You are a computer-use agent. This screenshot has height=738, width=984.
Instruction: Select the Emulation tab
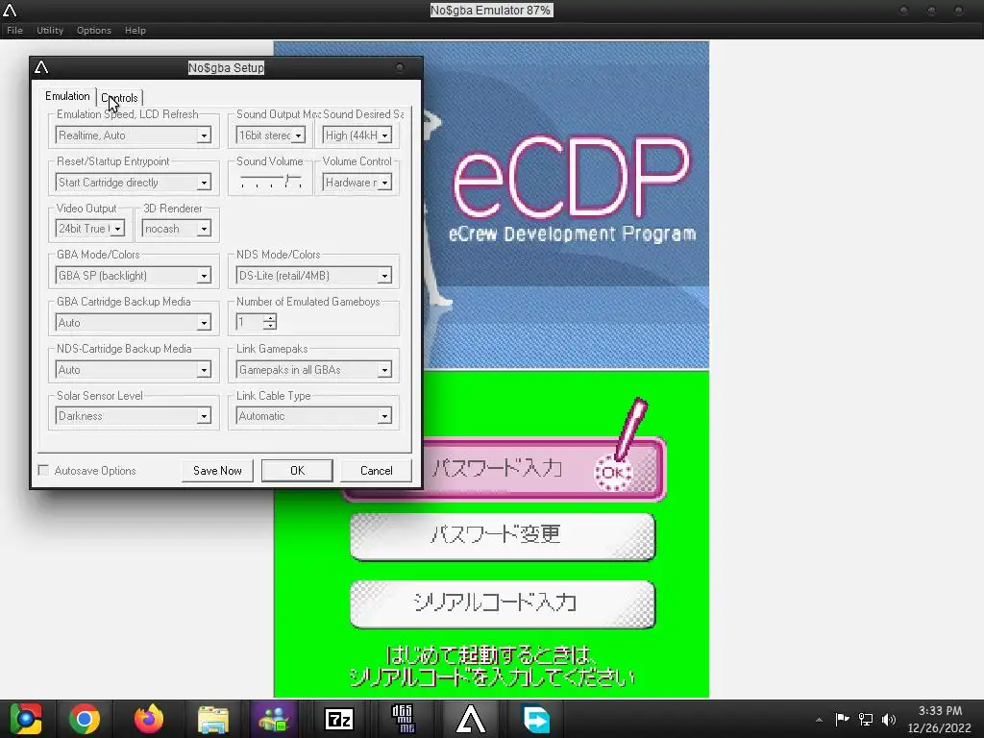click(x=67, y=96)
